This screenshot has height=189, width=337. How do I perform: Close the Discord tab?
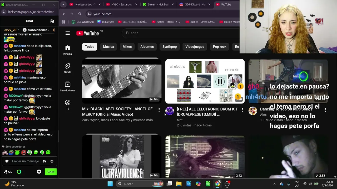[209, 4]
